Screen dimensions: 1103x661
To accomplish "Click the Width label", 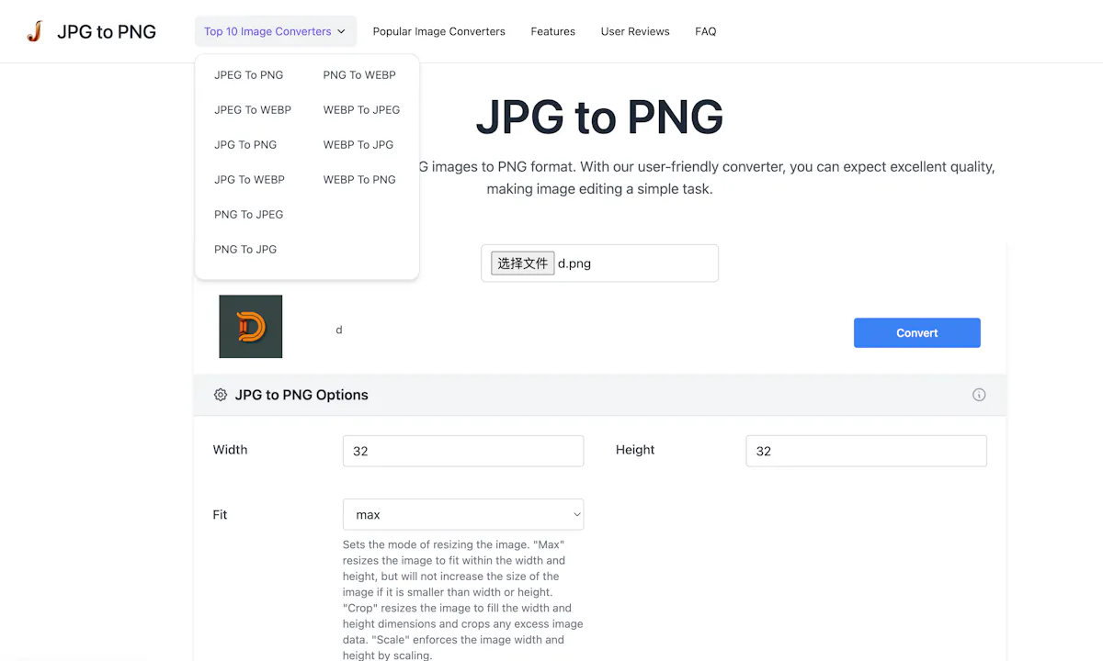I will click(230, 450).
